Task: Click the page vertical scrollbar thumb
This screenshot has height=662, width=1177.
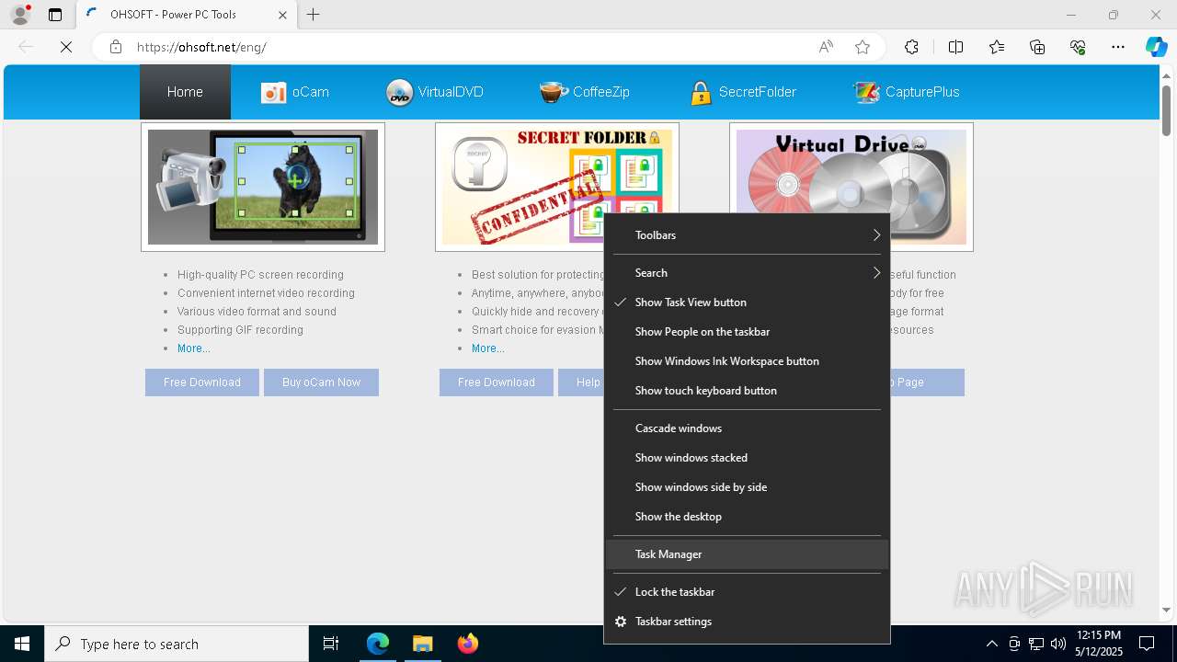Action: (1166, 110)
